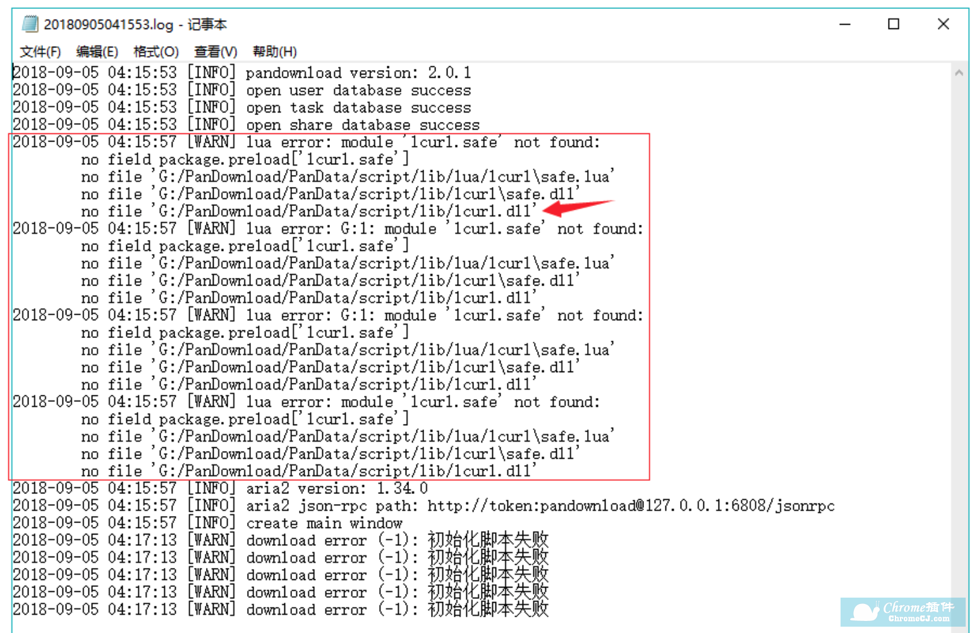Image resolution: width=972 pixels, height=633 pixels.
Task: Click the first 'lua error: G:1: module' line
Action: click(328, 229)
